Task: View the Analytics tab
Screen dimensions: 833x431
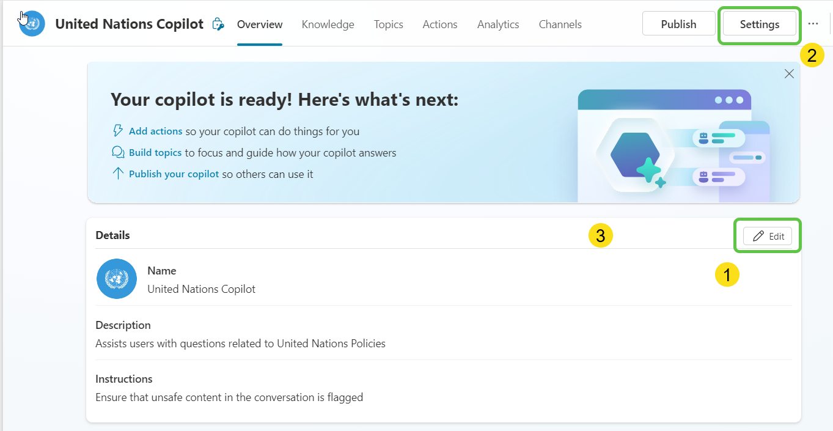Action: click(x=498, y=24)
